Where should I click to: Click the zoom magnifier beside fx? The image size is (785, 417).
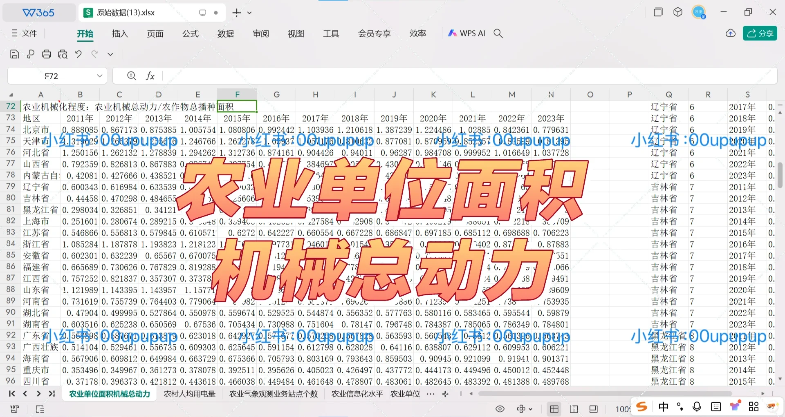tap(132, 76)
